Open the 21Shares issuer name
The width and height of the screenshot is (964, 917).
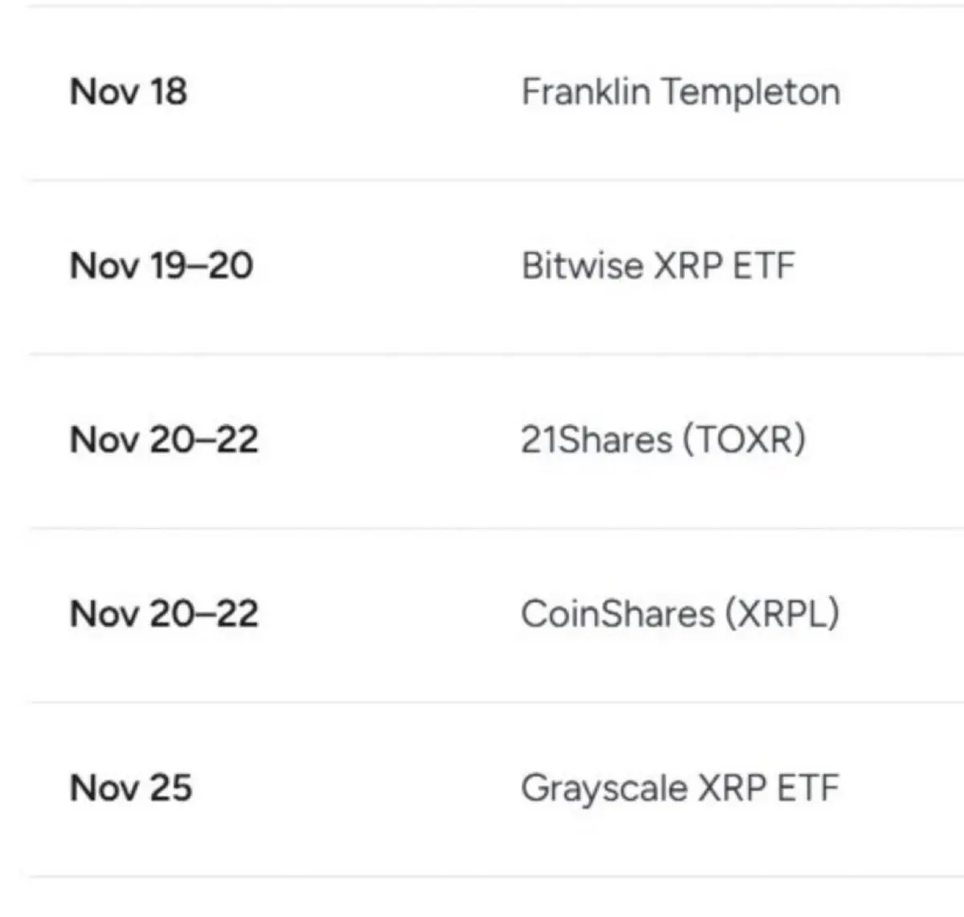(x=597, y=440)
